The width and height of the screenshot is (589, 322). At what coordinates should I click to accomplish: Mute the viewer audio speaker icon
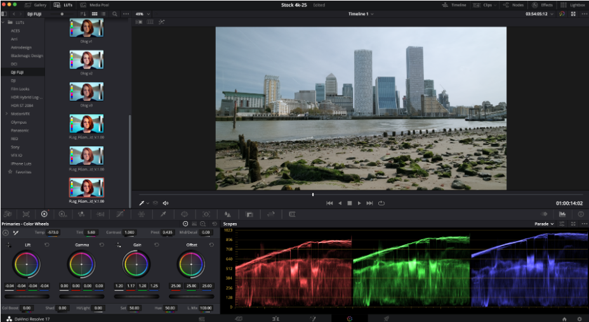(166, 203)
